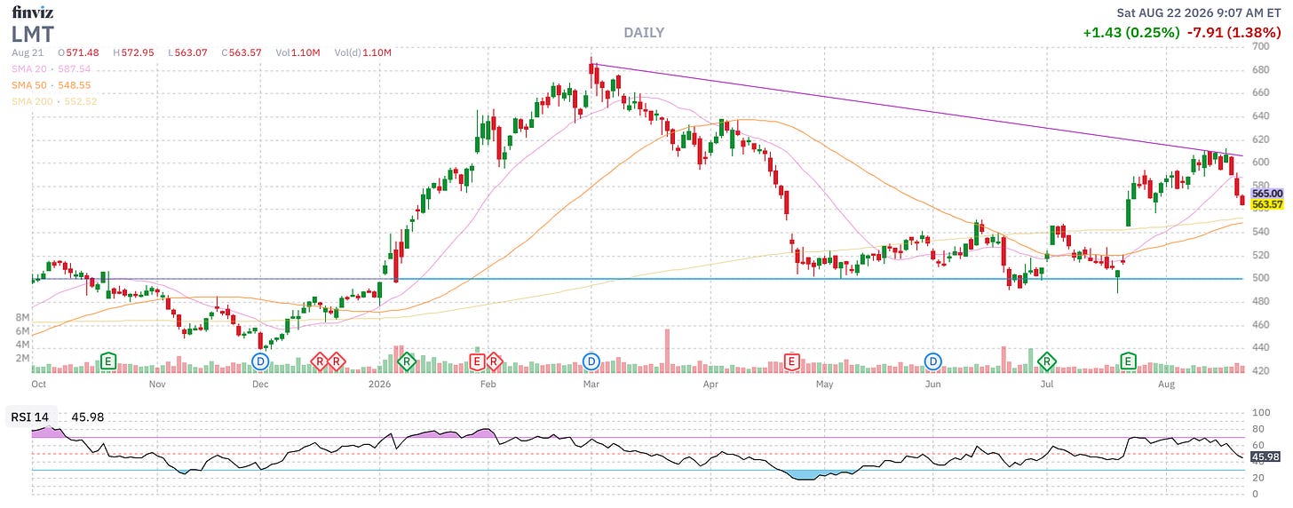The image size is (1293, 508).
Task: Open the green E earnings marker in late July
Action: pyautogui.click(x=1128, y=361)
